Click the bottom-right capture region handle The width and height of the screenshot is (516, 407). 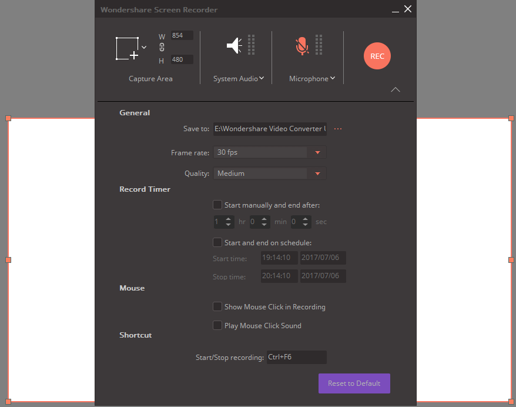coord(511,402)
